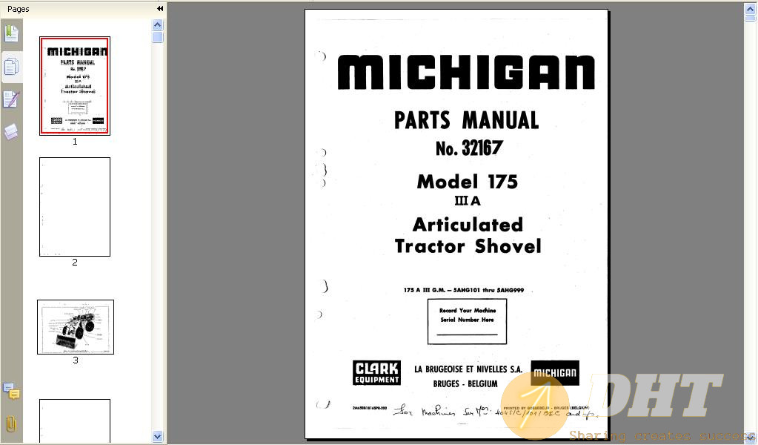The height and width of the screenshot is (445, 758).
Task: Select page 3 tractor diagram thumbnail
Action: pos(76,327)
